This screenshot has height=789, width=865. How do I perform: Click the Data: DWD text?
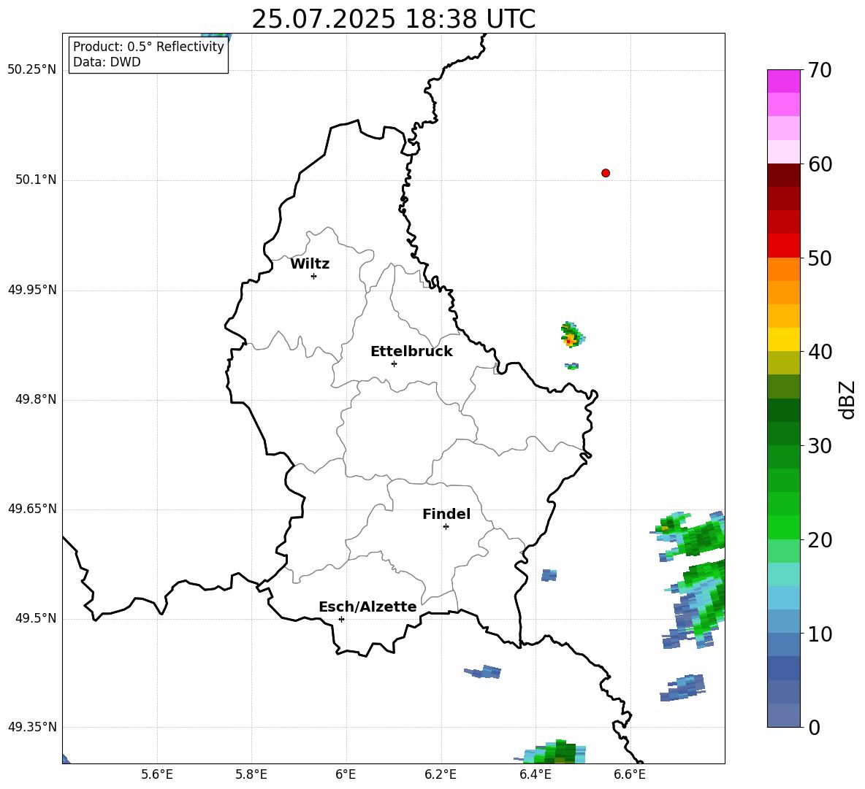point(107,62)
